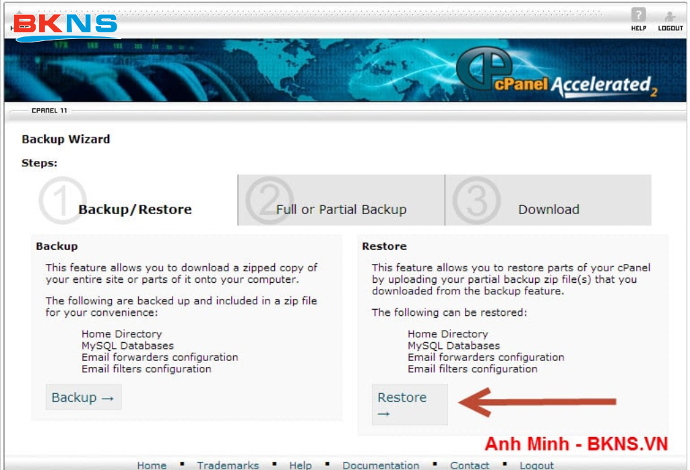View the Trademarks page

pos(227,465)
